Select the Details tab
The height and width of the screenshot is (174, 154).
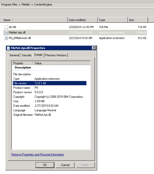point(38,55)
